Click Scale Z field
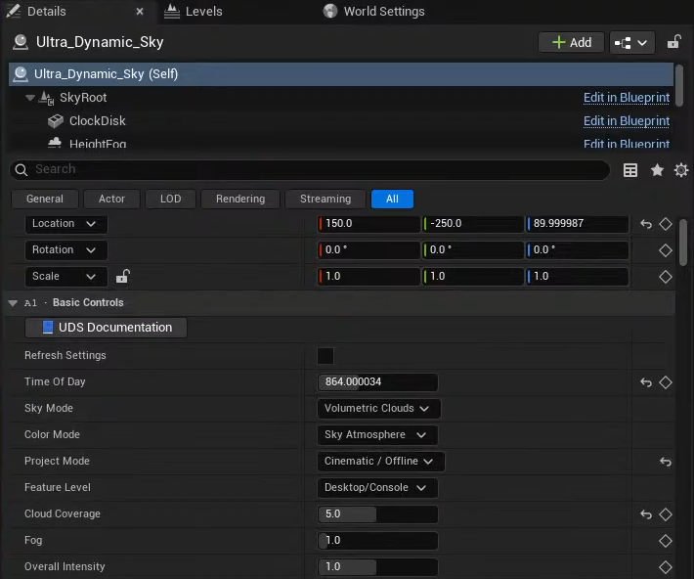This screenshot has width=694, height=579. 577,277
